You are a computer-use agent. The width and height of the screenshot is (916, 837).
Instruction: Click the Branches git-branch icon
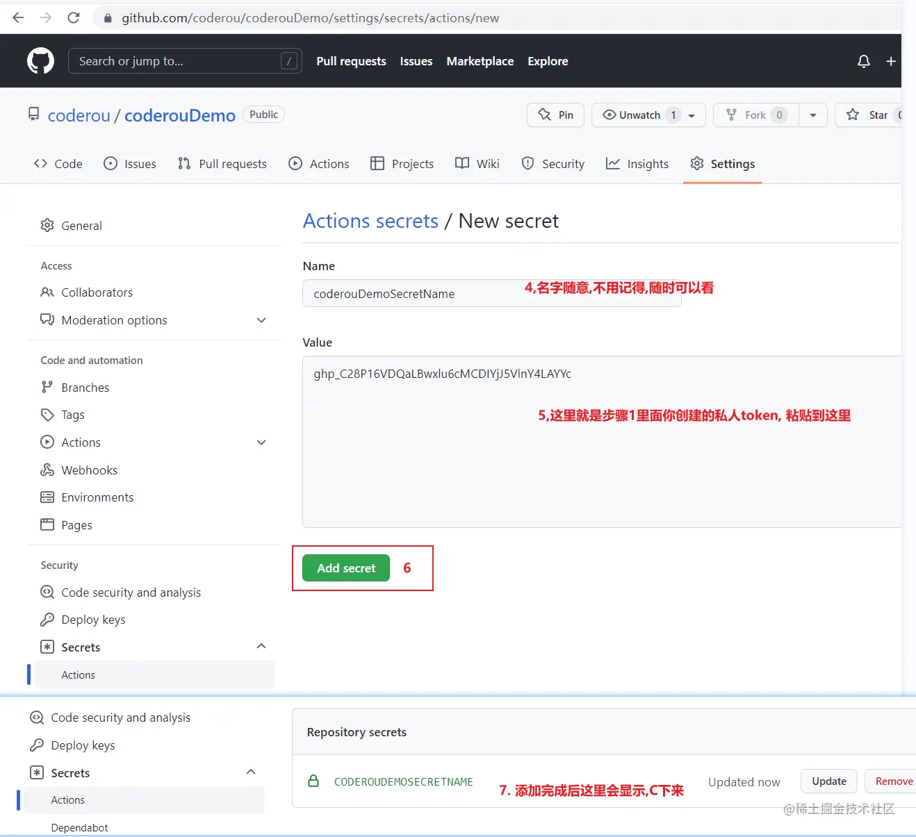[47, 387]
